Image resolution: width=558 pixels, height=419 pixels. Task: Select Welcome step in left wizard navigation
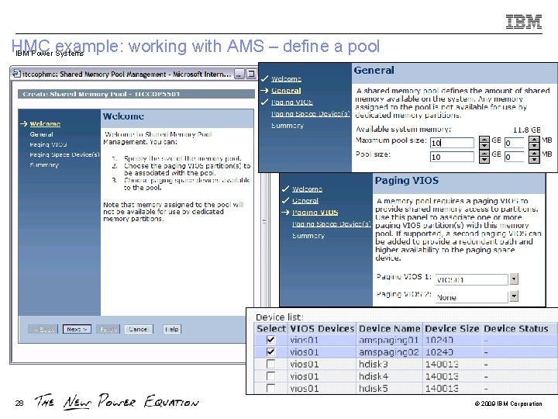(45, 123)
